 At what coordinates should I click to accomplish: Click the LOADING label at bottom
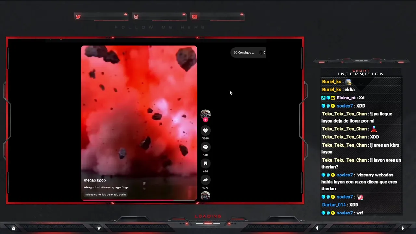click(x=208, y=216)
